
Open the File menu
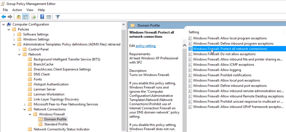5,10
